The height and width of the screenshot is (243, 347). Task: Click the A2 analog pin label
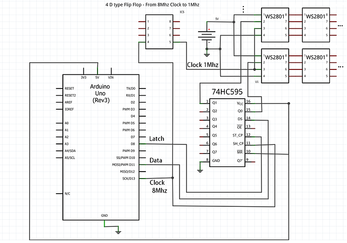(x=66, y=137)
